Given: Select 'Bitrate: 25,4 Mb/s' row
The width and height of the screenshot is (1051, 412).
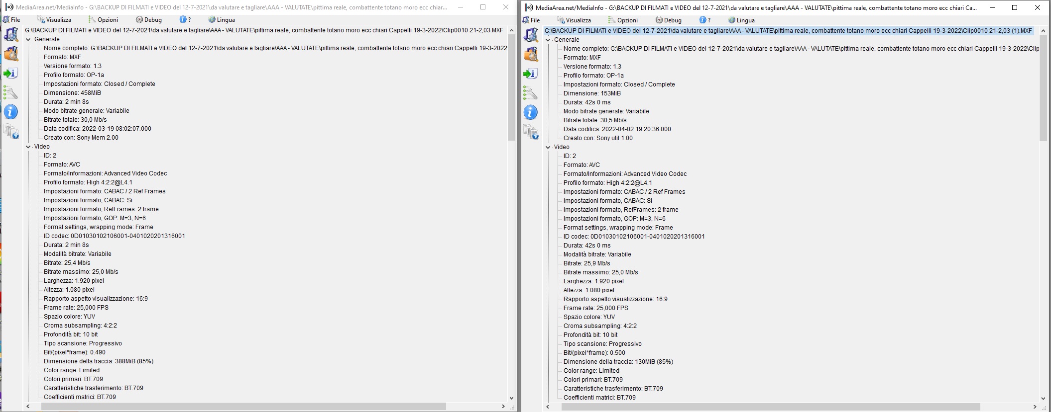Looking at the screenshot, I should [x=67, y=263].
